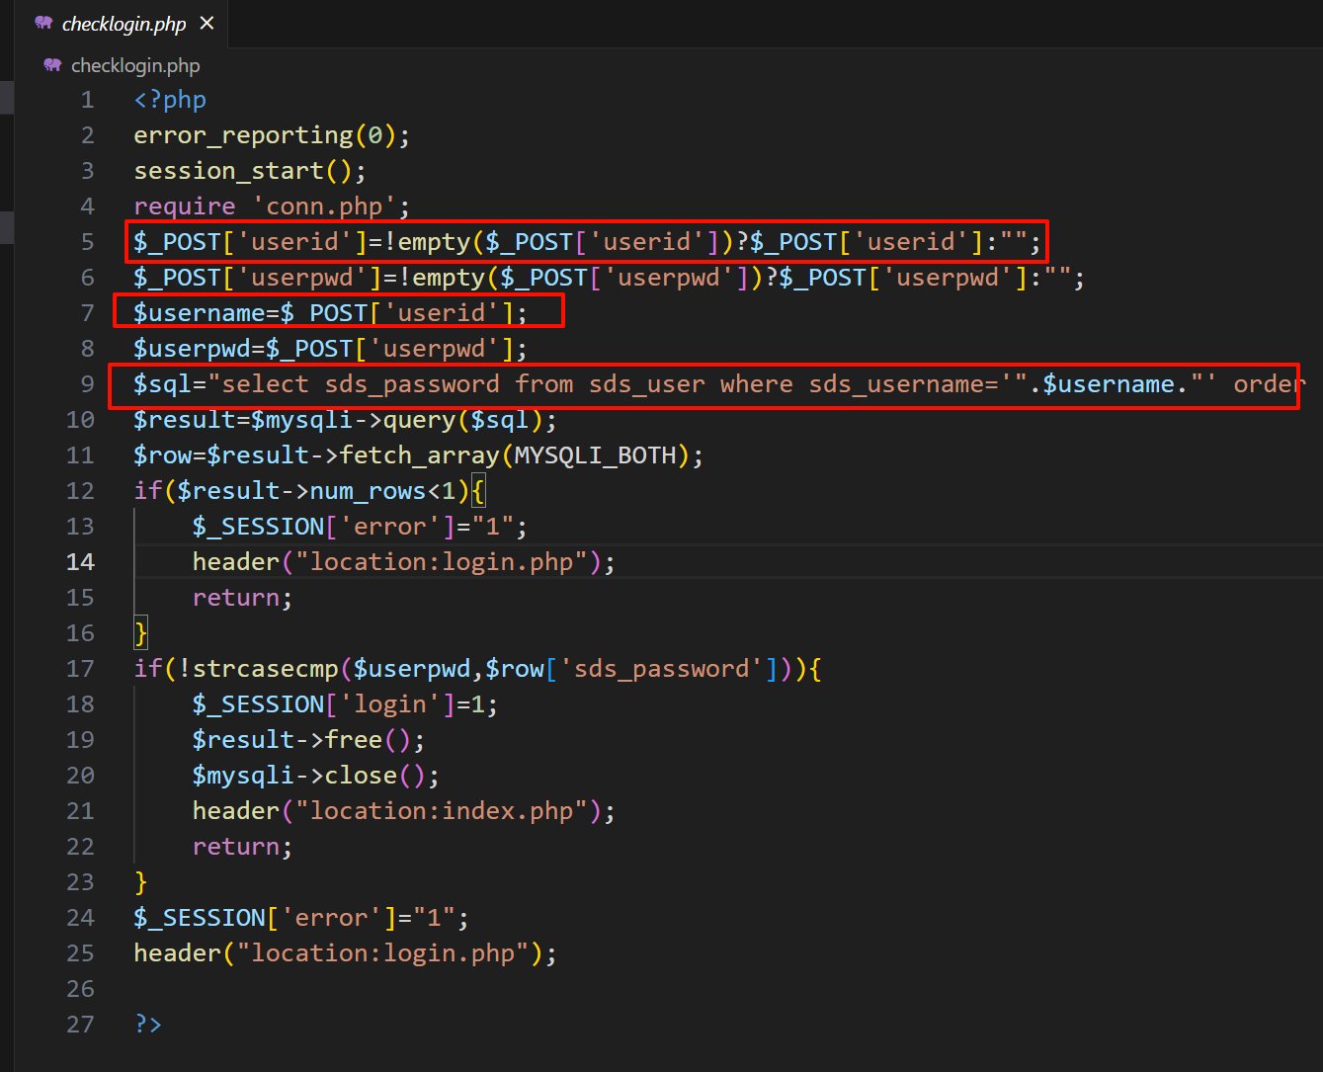Click line number 1 in the gutter
This screenshot has width=1323, height=1072.
pos(87,100)
